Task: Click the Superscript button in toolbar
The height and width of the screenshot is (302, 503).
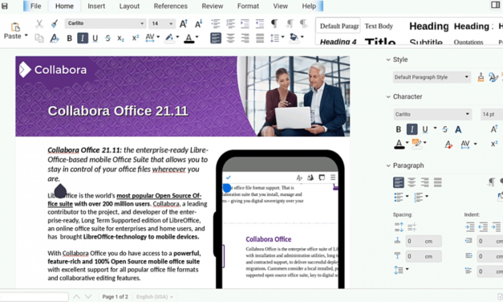Action: 136,38
